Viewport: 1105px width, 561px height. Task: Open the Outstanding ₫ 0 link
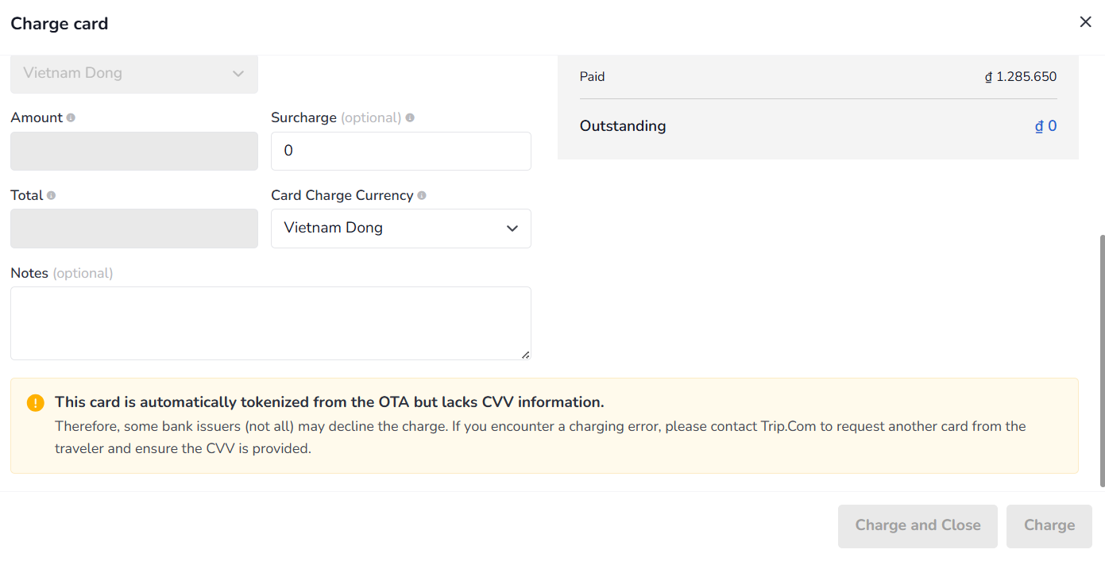point(1045,126)
